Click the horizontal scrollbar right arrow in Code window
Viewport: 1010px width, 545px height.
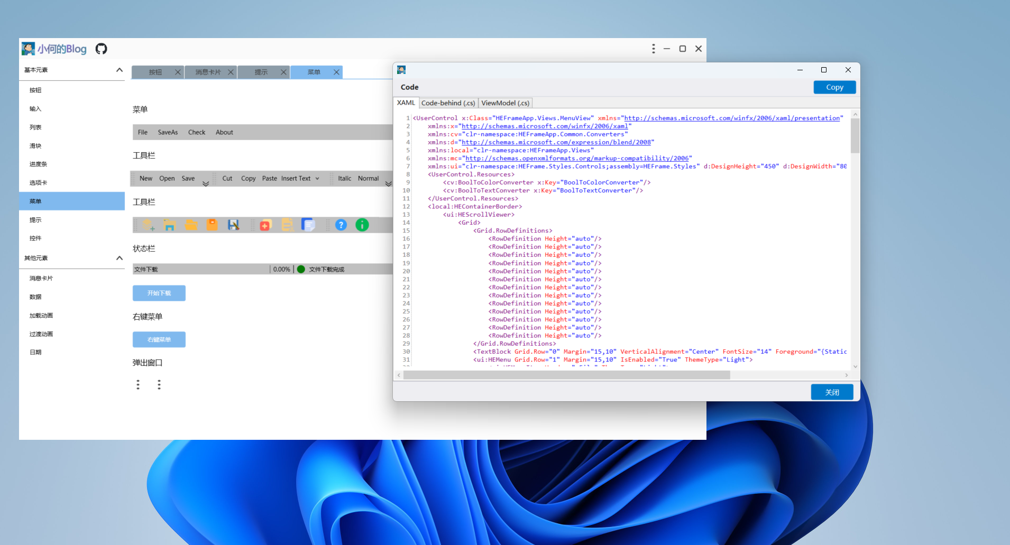[x=847, y=375]
